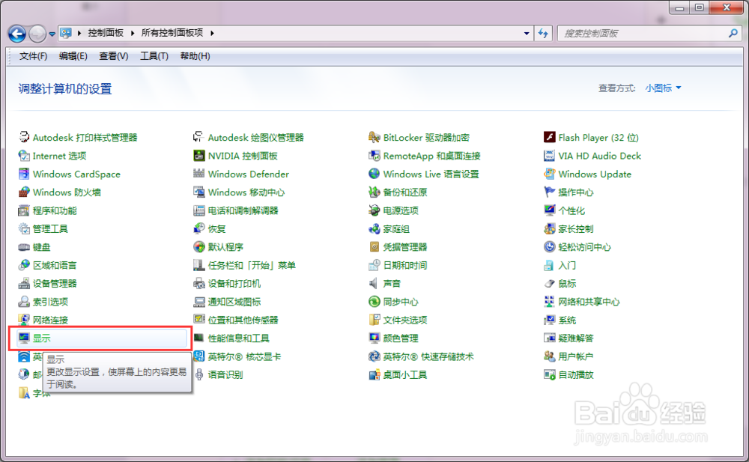Open BitLocker 驱动器加密 icon
Image resolution: width=749 pixels, height=462 pixels.
[x=374, y=138]
